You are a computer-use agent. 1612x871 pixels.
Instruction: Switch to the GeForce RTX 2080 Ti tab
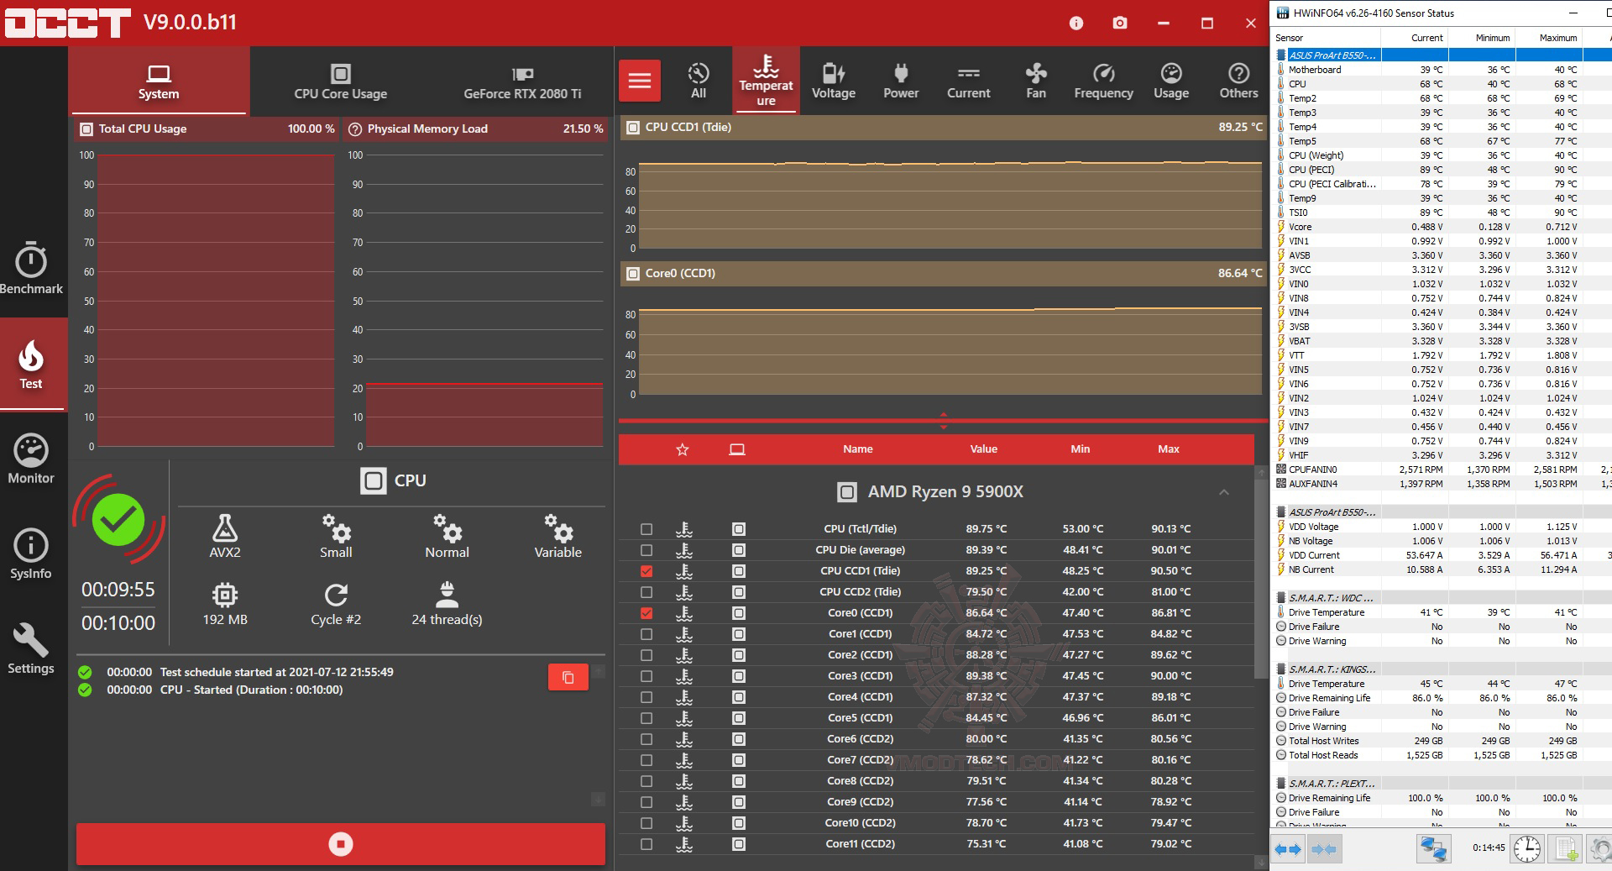(x=522, y=81)
